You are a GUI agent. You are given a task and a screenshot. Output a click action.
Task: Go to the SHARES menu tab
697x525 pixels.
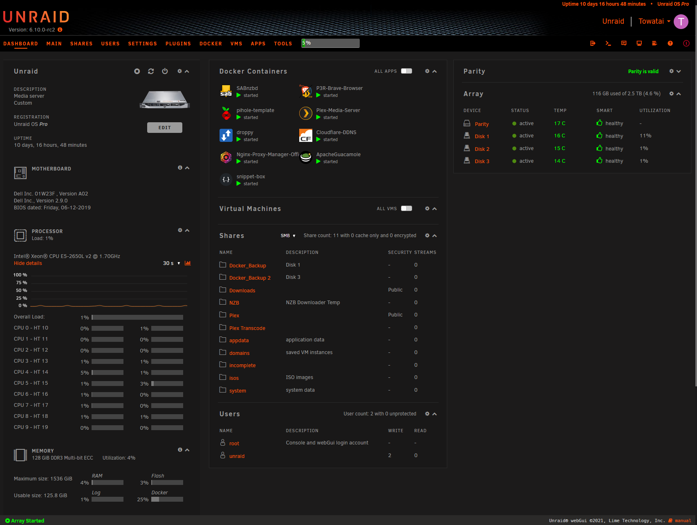(x=81, y=44)
